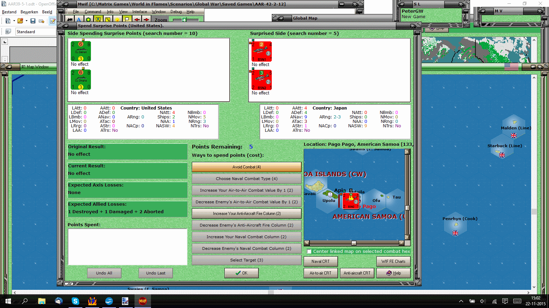Click Increase Your Anti-Aircraft Fire Column button
Image resolution: width=549 pixels, height=308 pixels.
tap(247, 214)
